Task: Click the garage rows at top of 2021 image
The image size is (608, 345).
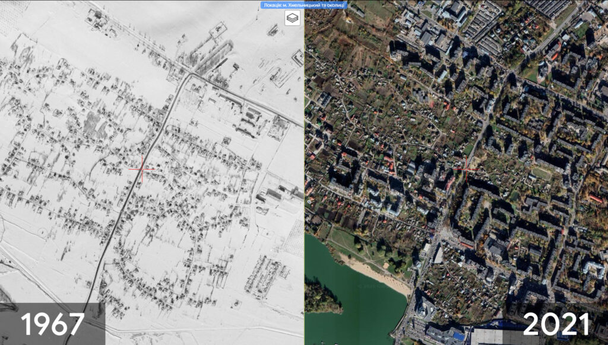Action: [x=482, y=30]
